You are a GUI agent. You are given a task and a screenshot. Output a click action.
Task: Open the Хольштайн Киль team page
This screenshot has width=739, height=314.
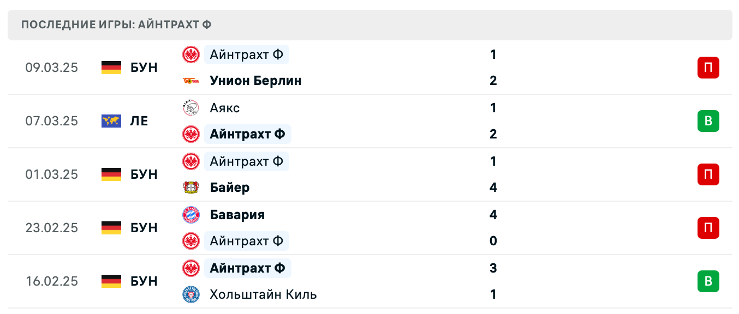[x=263, y=294]
